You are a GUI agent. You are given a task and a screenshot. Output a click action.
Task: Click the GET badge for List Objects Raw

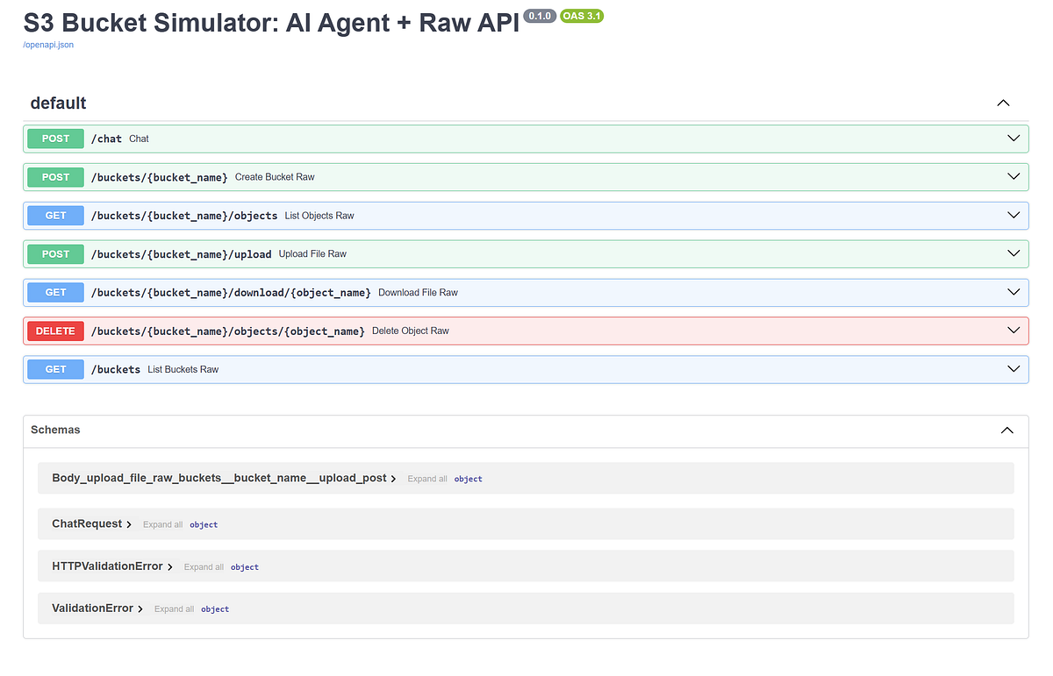coord(54,215)
